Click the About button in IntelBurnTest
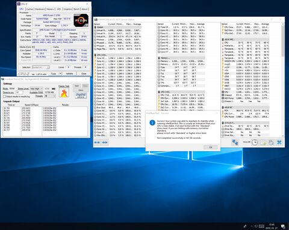Screen dimensions: 289x230 pos(81,90)
